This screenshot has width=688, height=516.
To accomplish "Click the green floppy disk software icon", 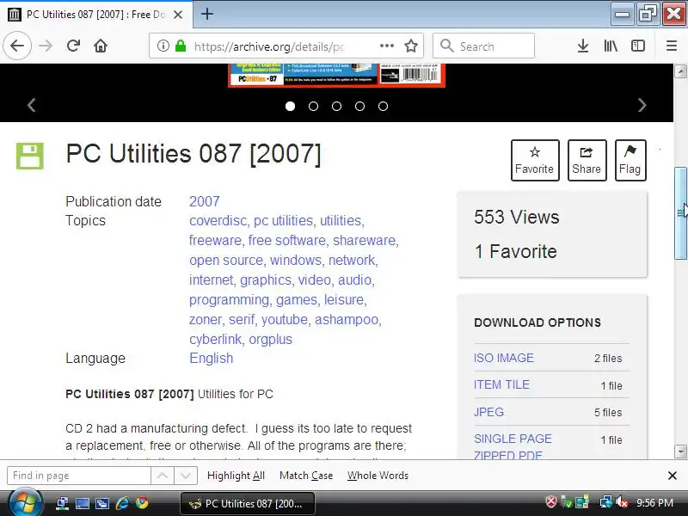I will click(30, 156).
